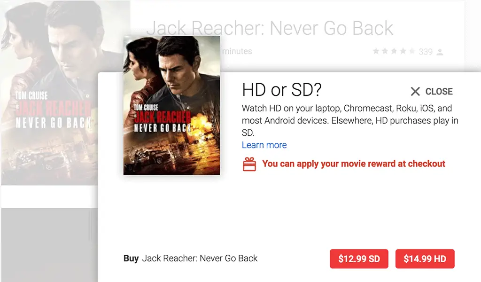
Task: Click the Watch HD description paragraph
Action: 350,120
